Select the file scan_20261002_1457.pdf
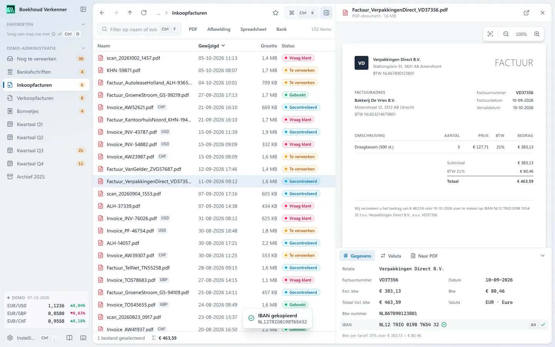 (214, 58)
